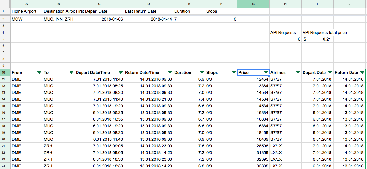Open the Return Date column filter

(x=362, y=73)
